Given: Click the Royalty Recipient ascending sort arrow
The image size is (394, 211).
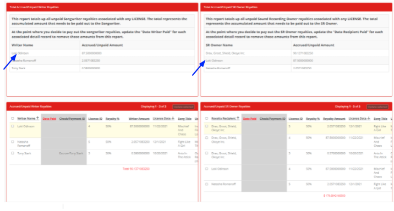Looking at the screenshot, I should (238, 118).
